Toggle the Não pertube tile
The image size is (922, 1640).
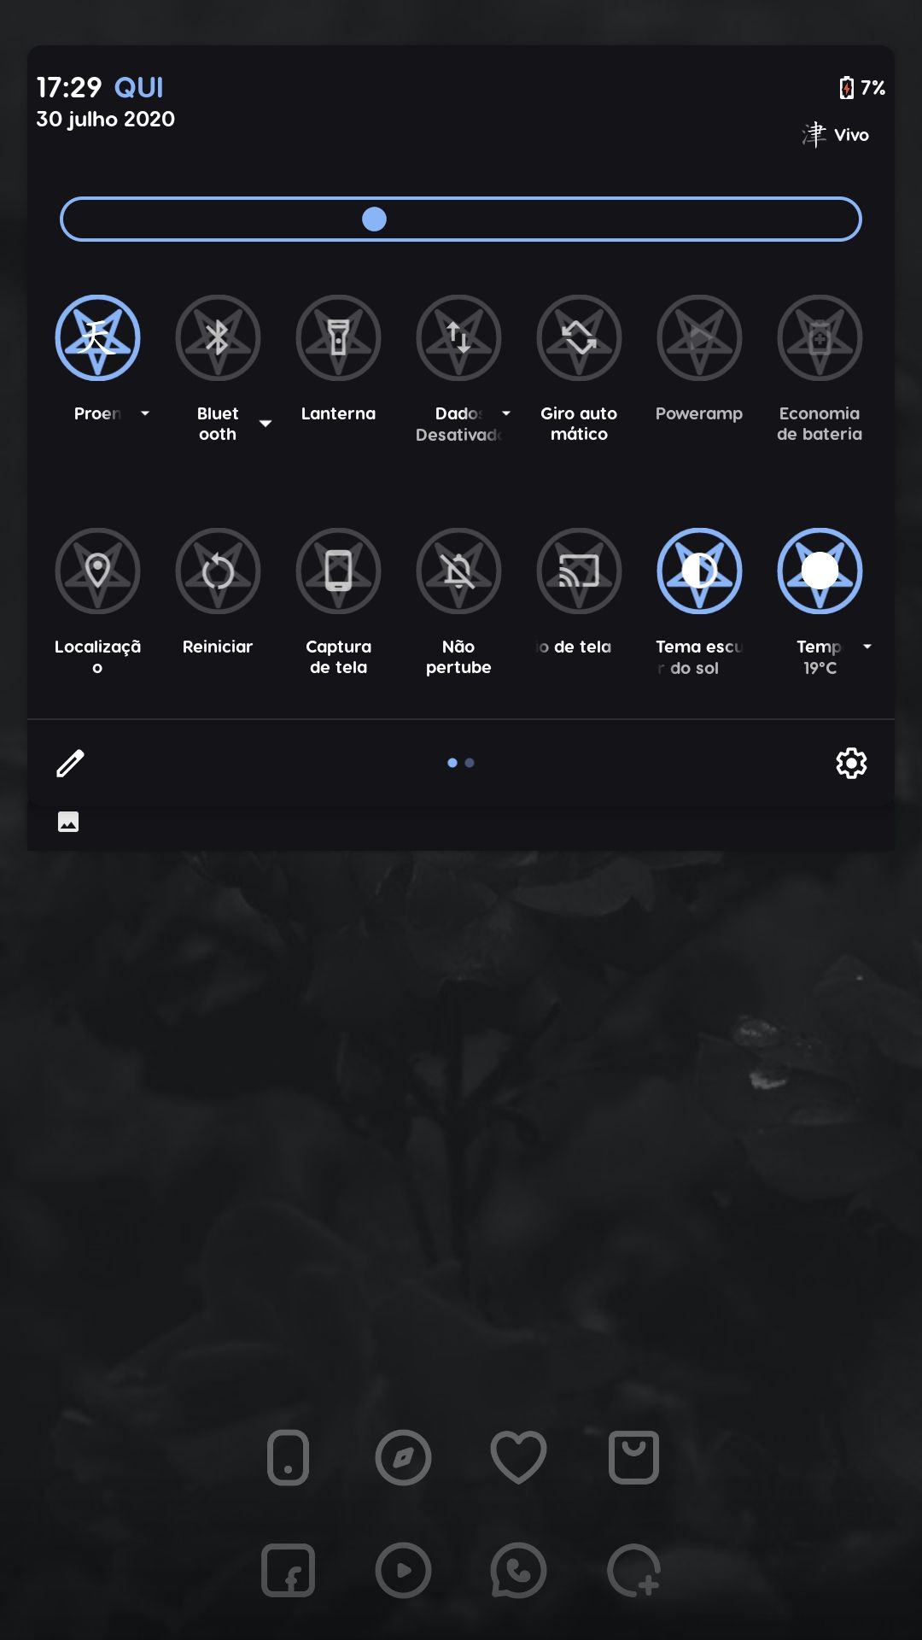click(x=458, y=571)
